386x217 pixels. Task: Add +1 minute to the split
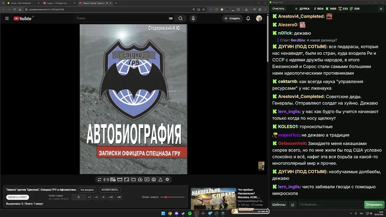coord(89,197)
